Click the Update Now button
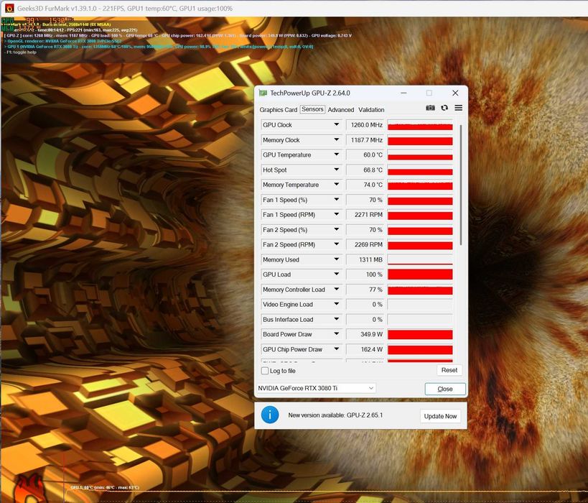The width and height of the screenshot is (588, 503). 440,416
